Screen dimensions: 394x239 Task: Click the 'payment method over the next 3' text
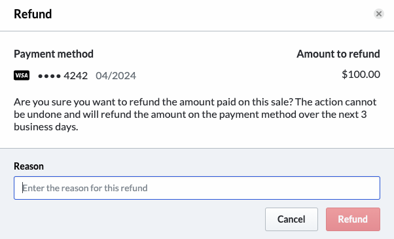coord(293,115)
